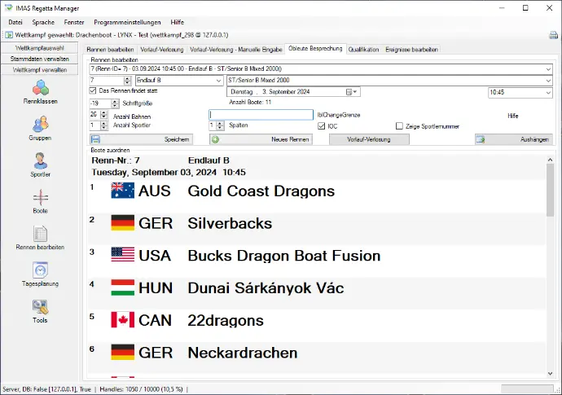Open the Programmeinstellungen menu

[127, 22]
